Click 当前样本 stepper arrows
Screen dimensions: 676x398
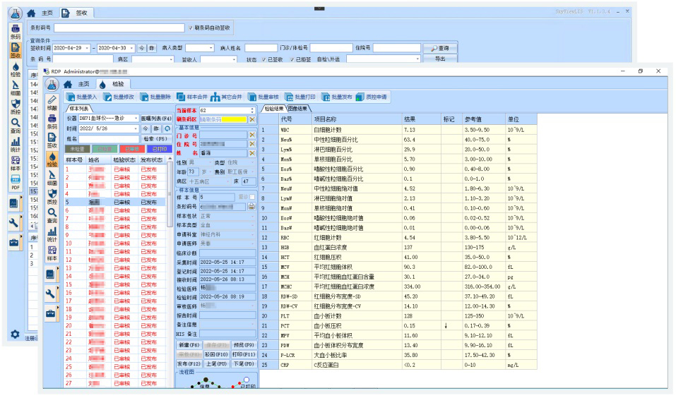(x=252, y=111)
